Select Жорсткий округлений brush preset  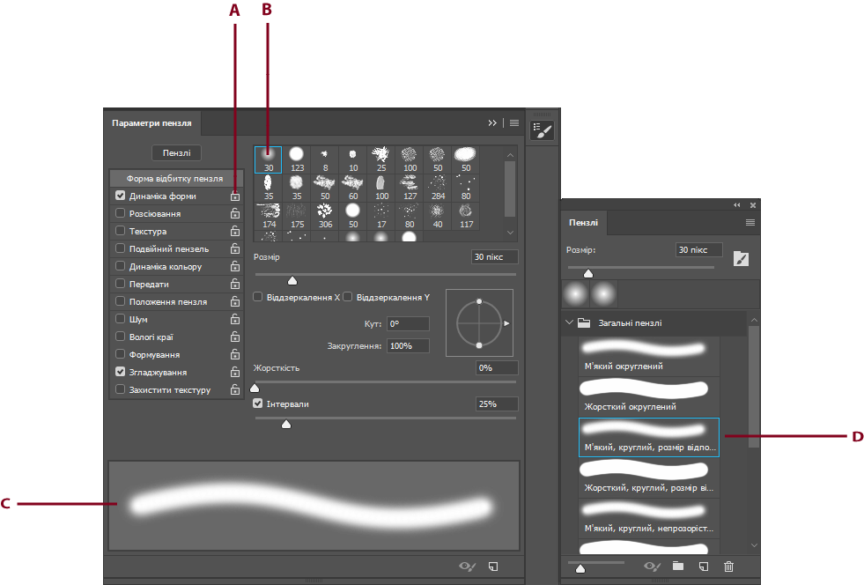tap(649, 397)
